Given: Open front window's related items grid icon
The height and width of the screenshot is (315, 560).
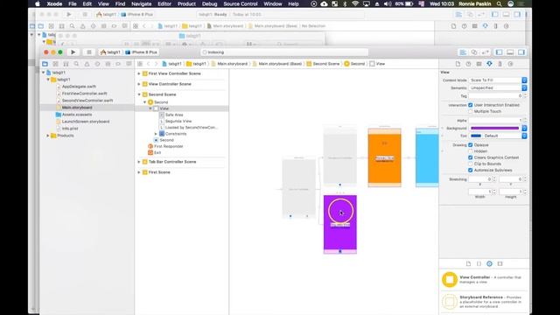Looking at the screenshot, I should coord(140,64).
